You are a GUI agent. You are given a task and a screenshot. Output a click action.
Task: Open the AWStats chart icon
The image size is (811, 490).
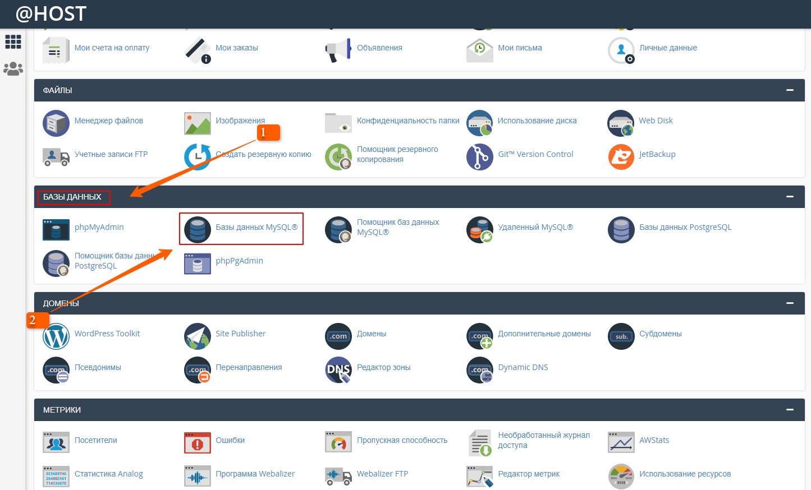point(621,443)
